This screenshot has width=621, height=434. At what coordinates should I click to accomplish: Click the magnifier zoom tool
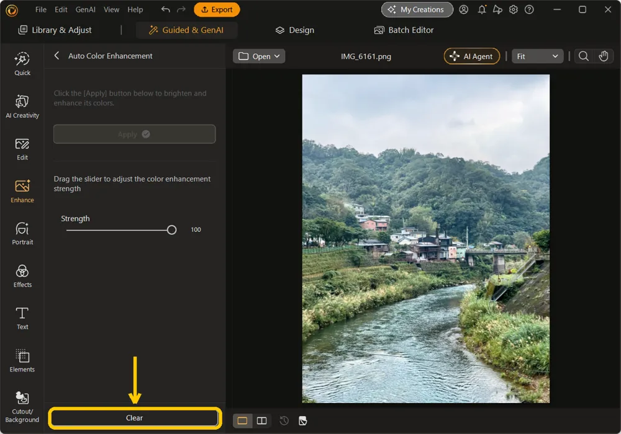583,56
